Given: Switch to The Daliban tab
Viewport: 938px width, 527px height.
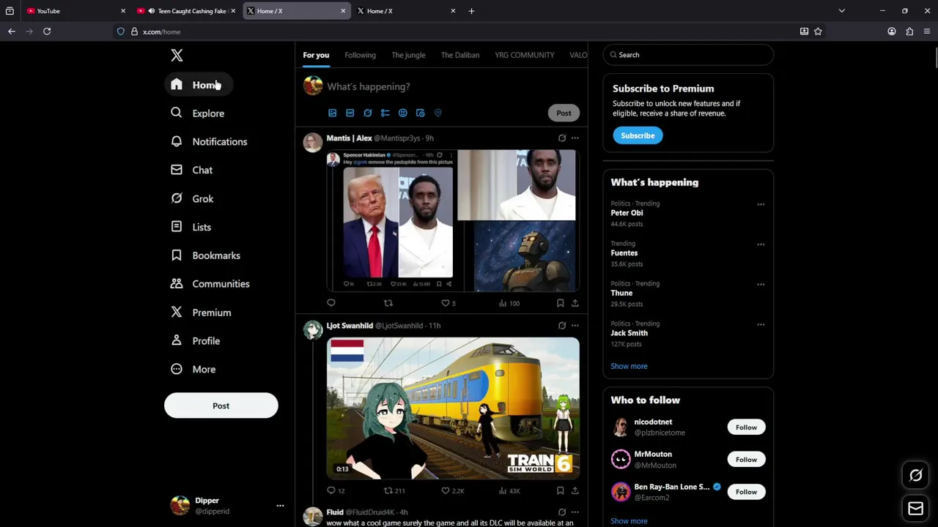Looking at the screenshot, I should pos(460,55).
